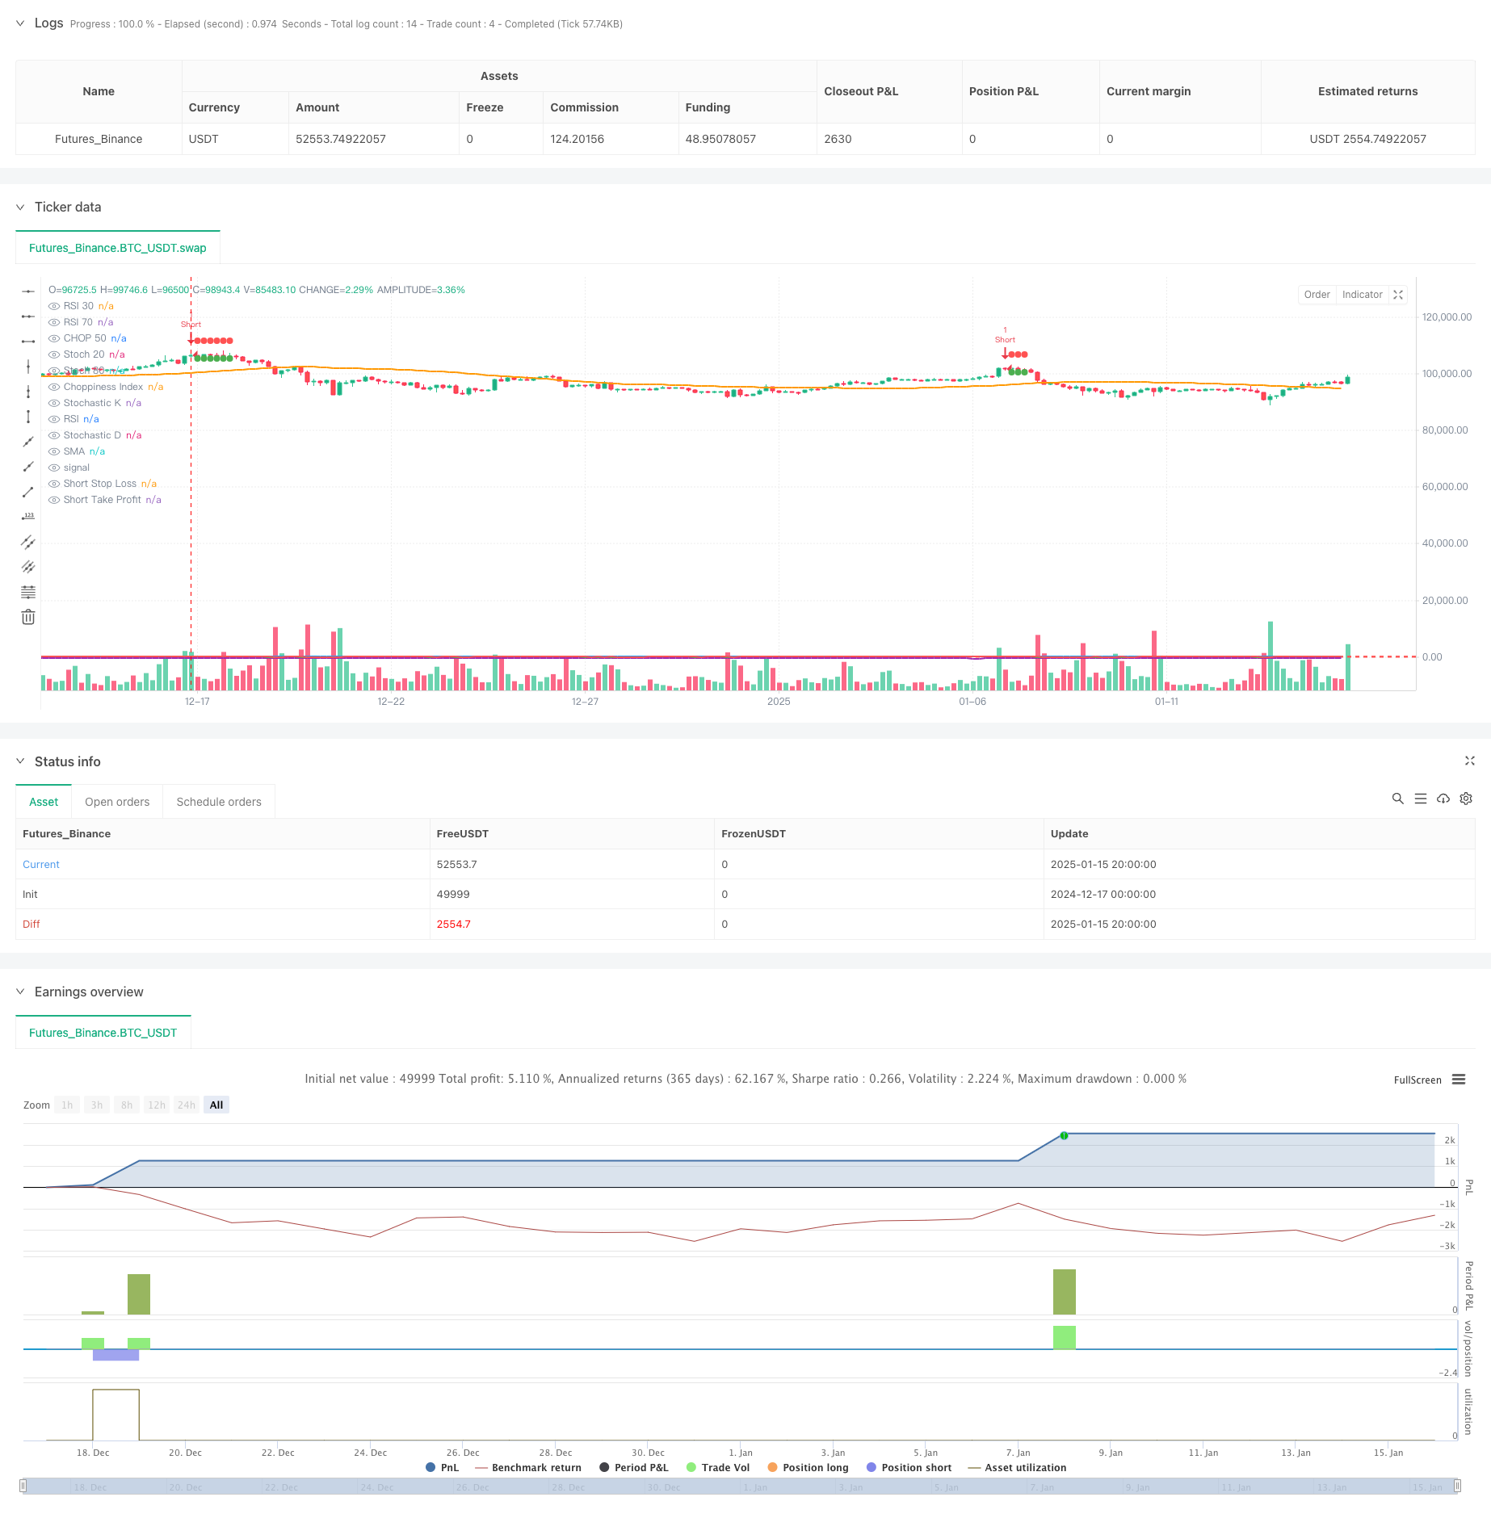Toggle visibility of Stochastic K indicator
This screenshot has height=1518, width=1491.
pos(54,403)
